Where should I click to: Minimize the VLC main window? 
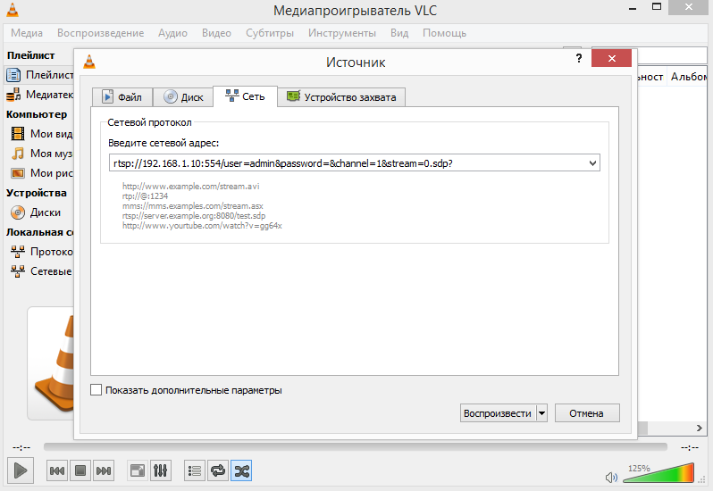click(x=633, y=9)
